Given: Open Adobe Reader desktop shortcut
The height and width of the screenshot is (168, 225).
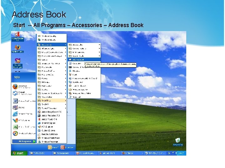Looking at the screenshot, I should point(17,36).
